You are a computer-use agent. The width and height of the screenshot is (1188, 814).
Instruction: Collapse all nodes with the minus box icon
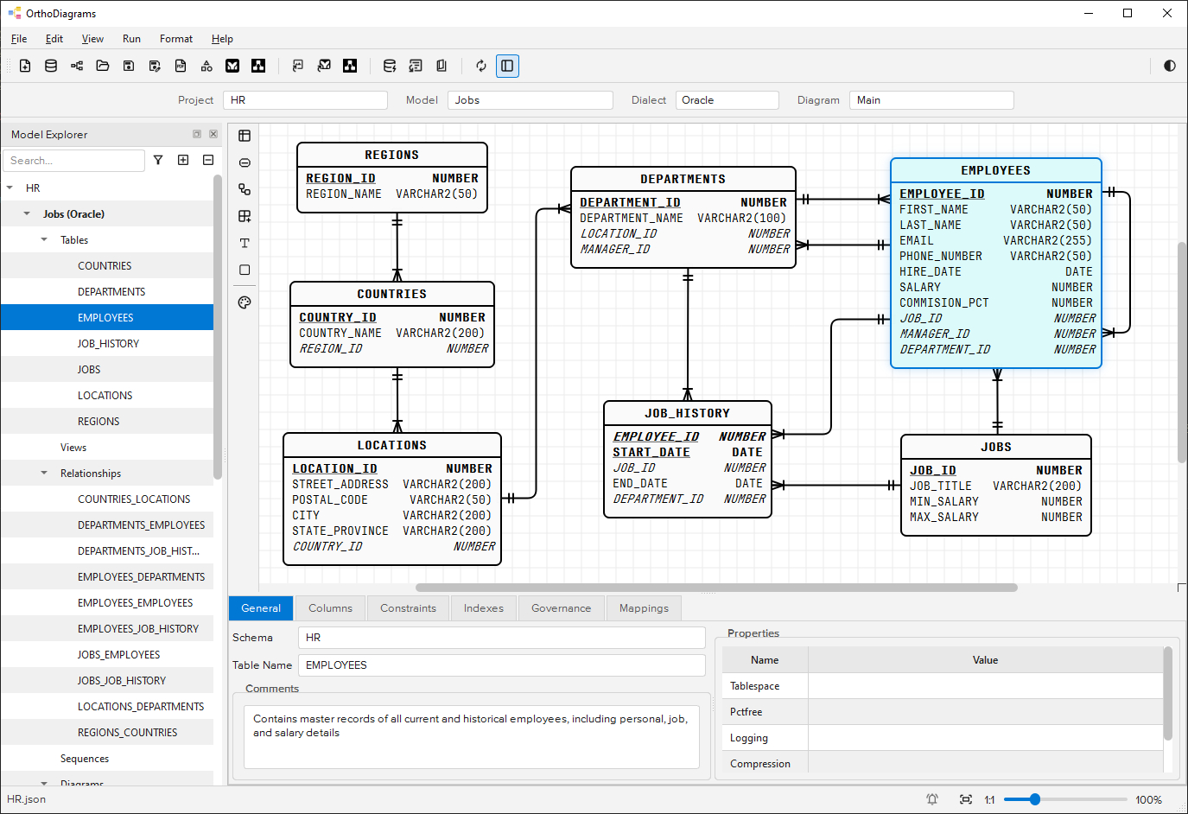[x=208, y=160]
